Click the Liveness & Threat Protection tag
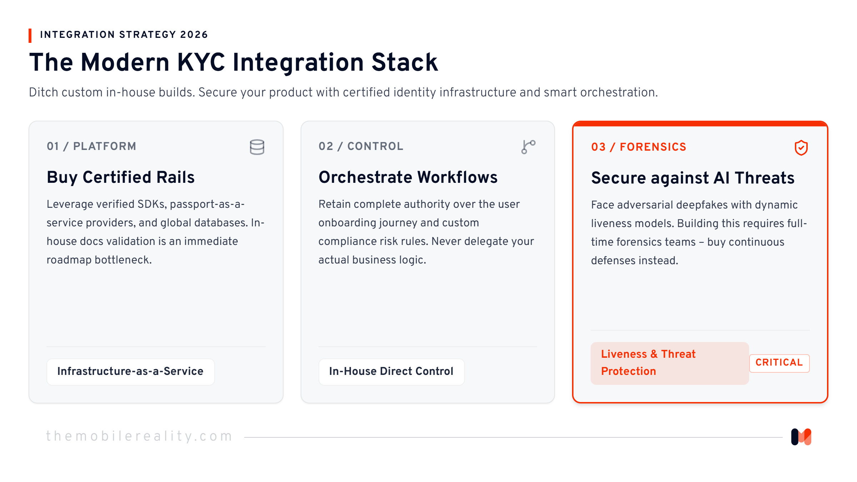The width and height of the screenshot is (857, 482). pos(670,363)
